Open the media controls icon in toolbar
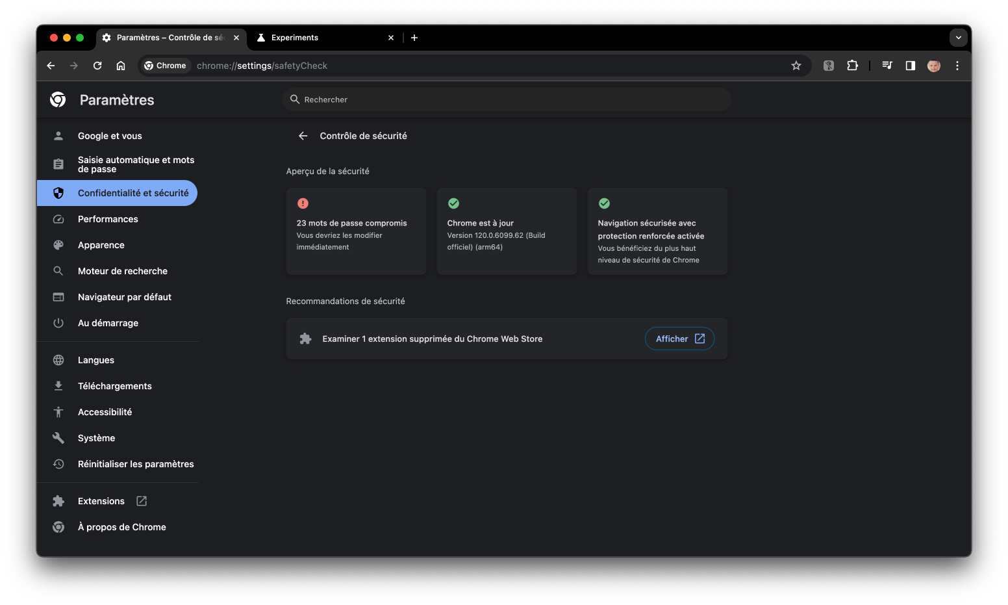This screenshot has width=1008, height=605. click(x=887, y=66)
